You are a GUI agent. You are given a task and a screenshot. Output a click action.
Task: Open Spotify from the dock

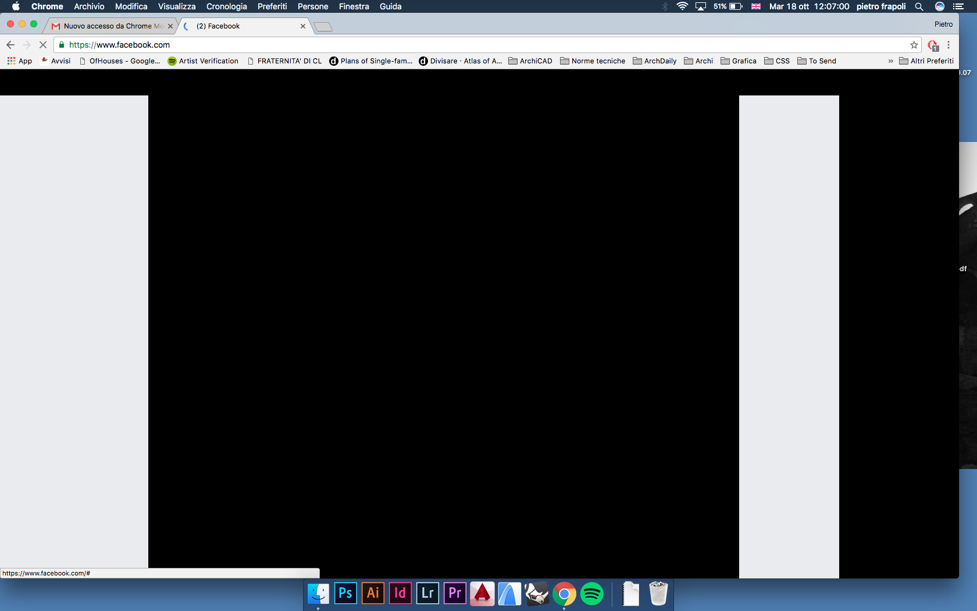point(592,594)
